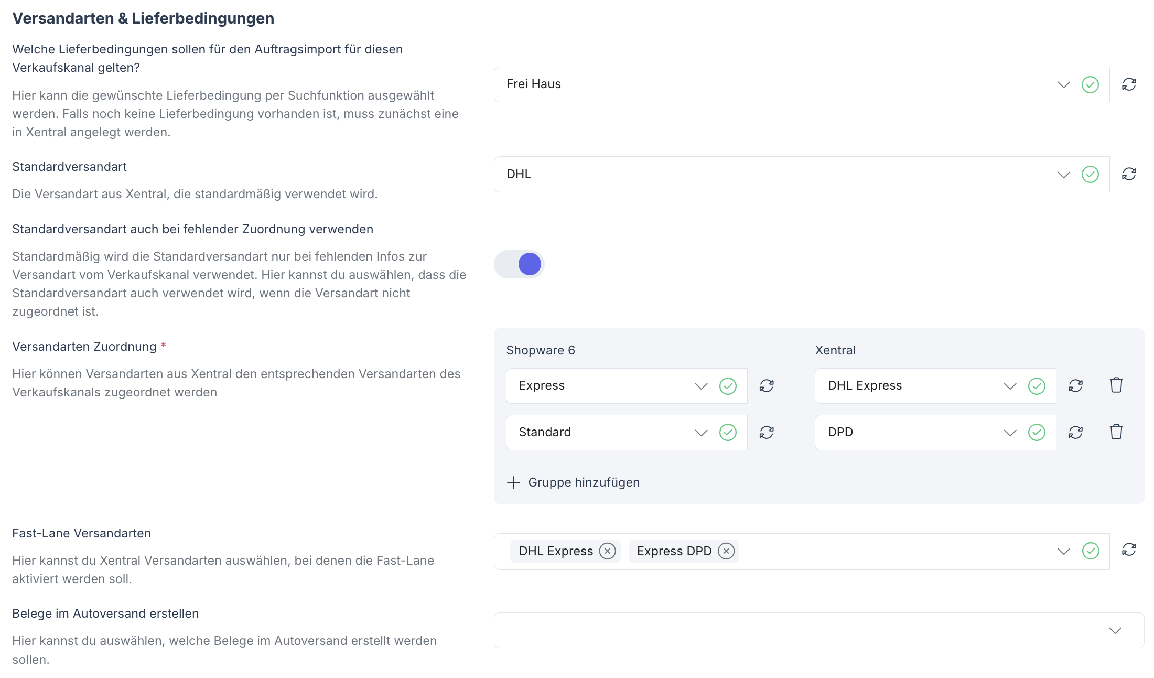Refresh the Frei Haus delivery condition options
The width and height of the screenshot is (1154, 678).
[1129, 84]
